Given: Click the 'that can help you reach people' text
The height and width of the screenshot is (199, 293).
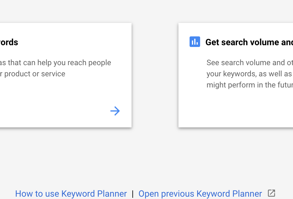Looking at the screenshot, I should click(59, 63).
